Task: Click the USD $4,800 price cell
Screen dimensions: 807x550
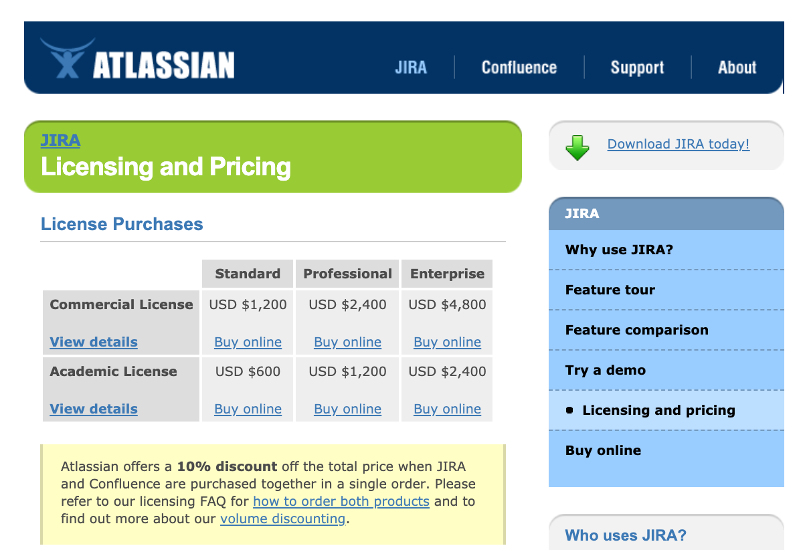Action: click(x=447, y=304)
